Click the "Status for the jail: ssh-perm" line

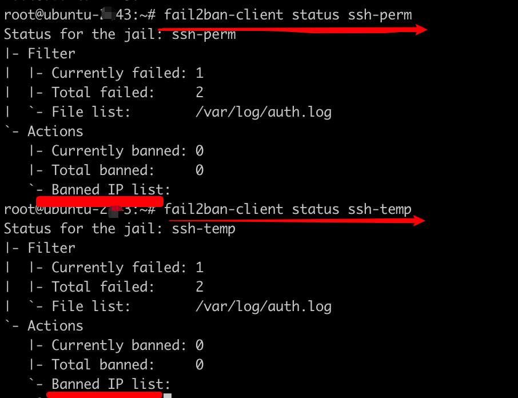tap(119, 34)
